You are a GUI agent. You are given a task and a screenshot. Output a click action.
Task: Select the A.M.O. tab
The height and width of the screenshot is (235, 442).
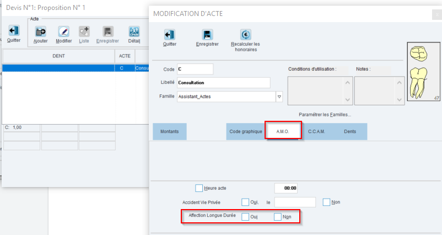click(283, 131)
